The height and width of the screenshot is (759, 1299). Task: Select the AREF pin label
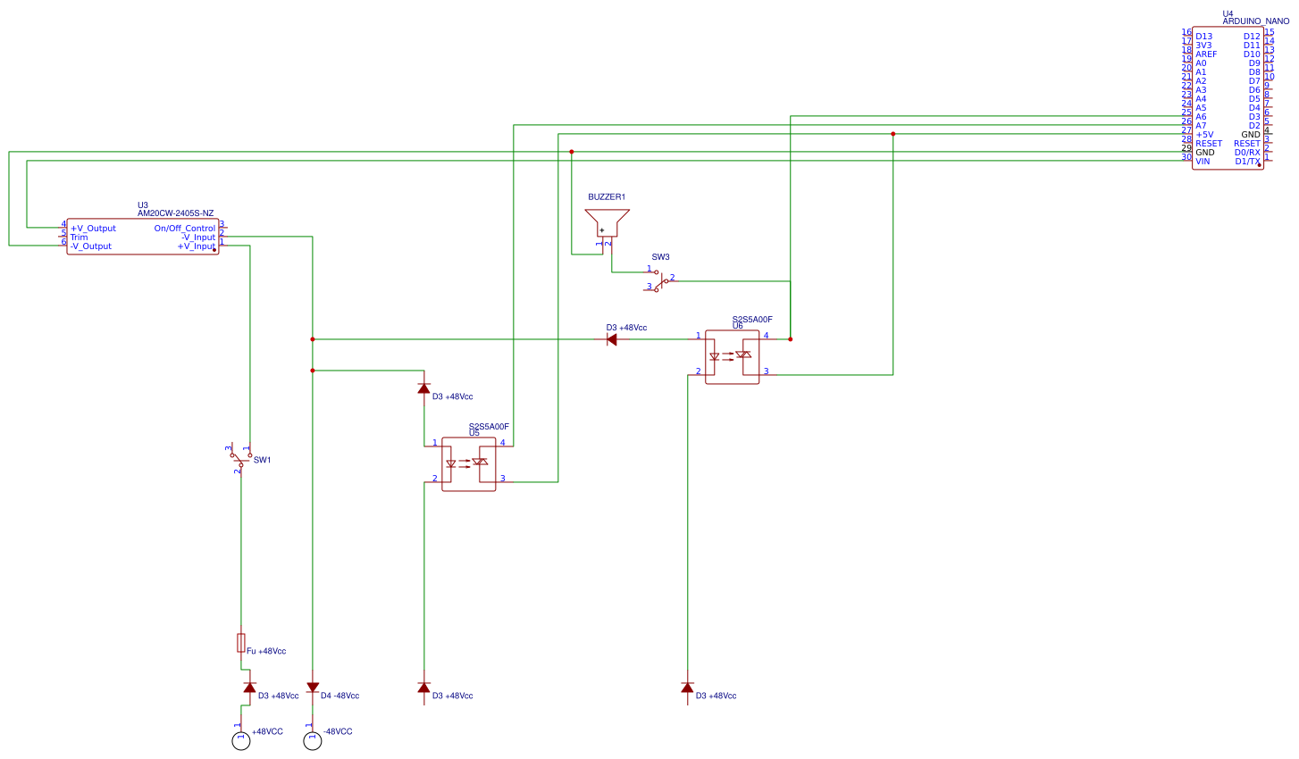tap(1206, 54)
